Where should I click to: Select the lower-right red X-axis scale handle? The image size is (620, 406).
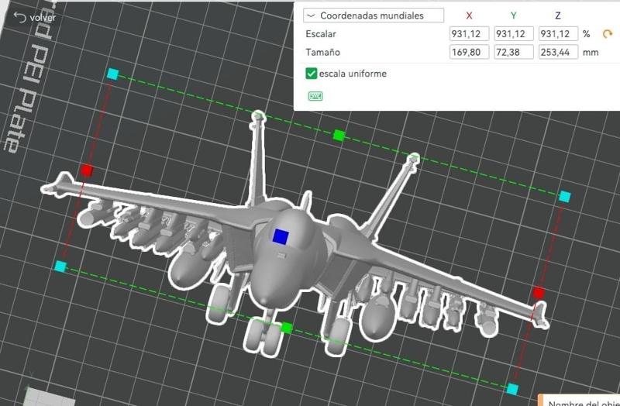[x=538, y=293]
